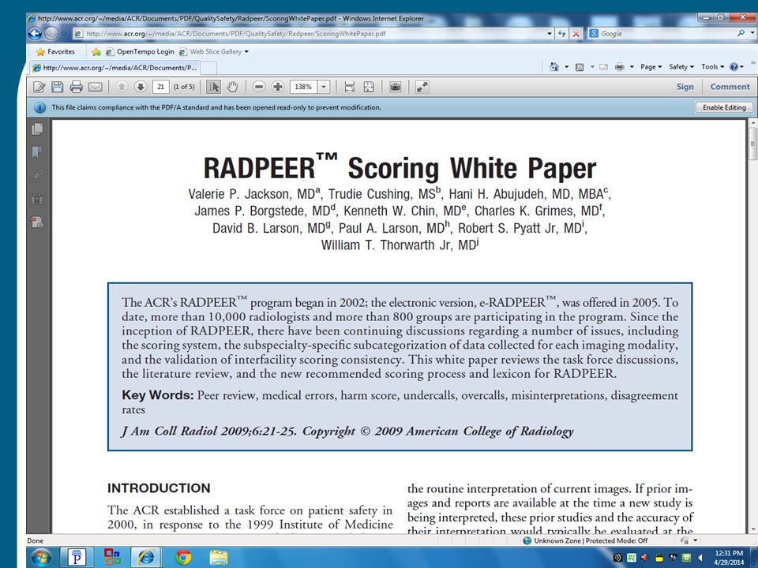Open the Tools menu
Viewport: 758px width, 568px height.
712,67
